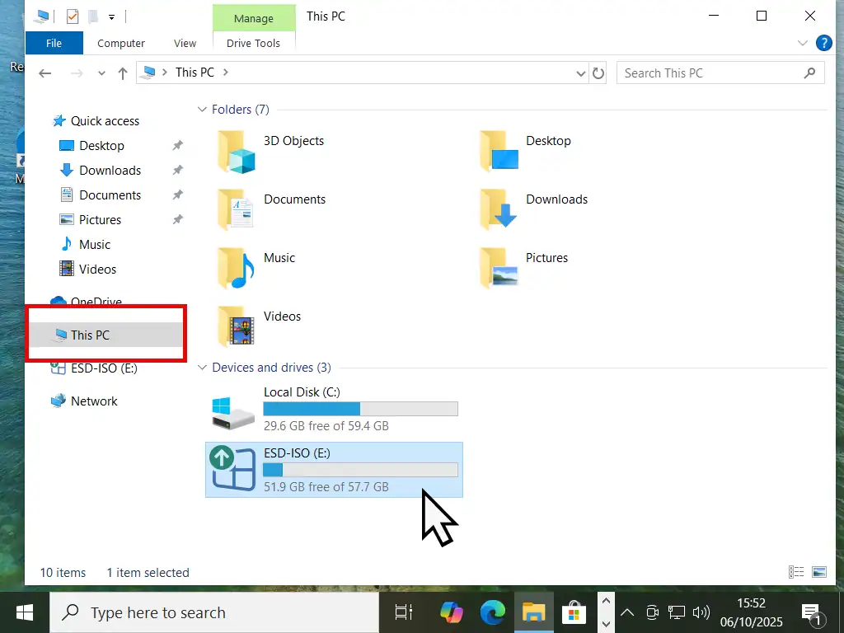This screenshot has height=633, width=844.
Task: Expand the ribbon with chevron arrow
Action: pos(803,43)
